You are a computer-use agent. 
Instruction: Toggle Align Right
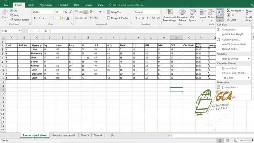86,18
